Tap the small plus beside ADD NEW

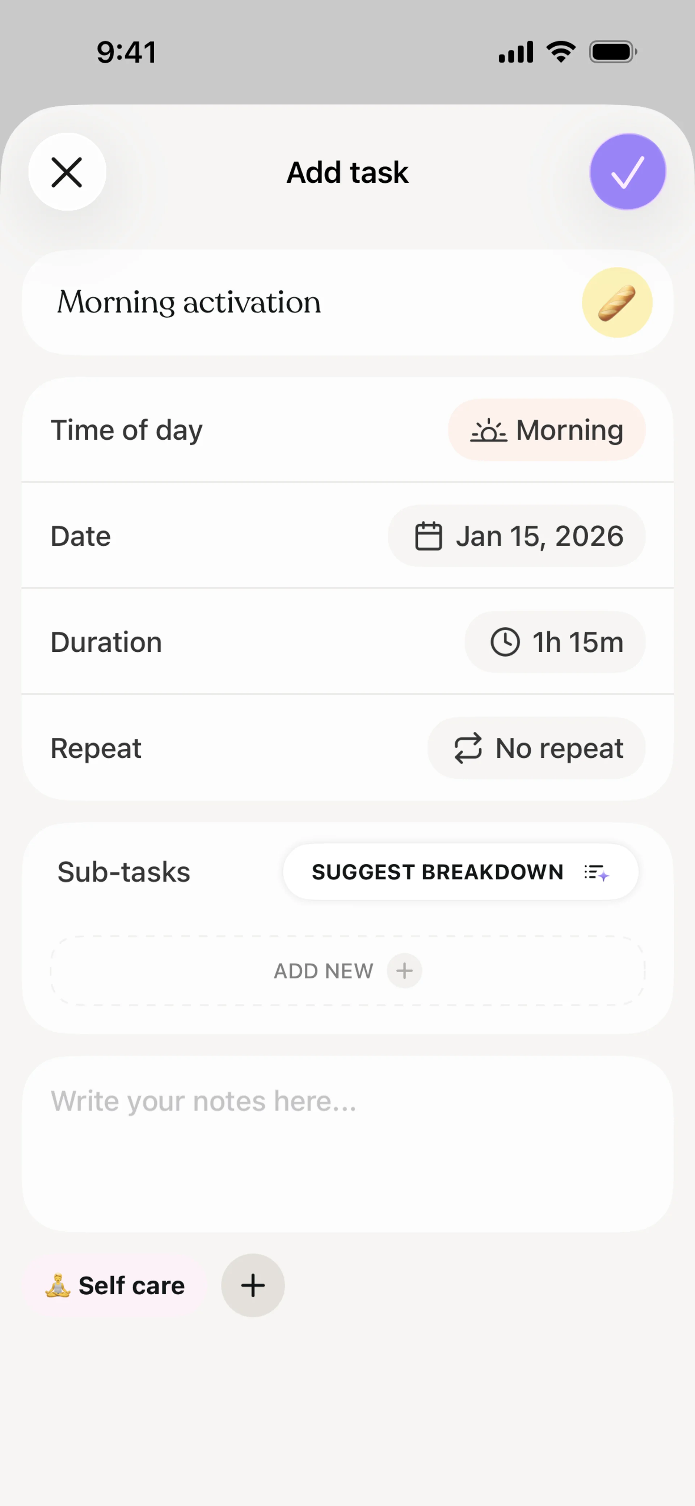[404, 971]
